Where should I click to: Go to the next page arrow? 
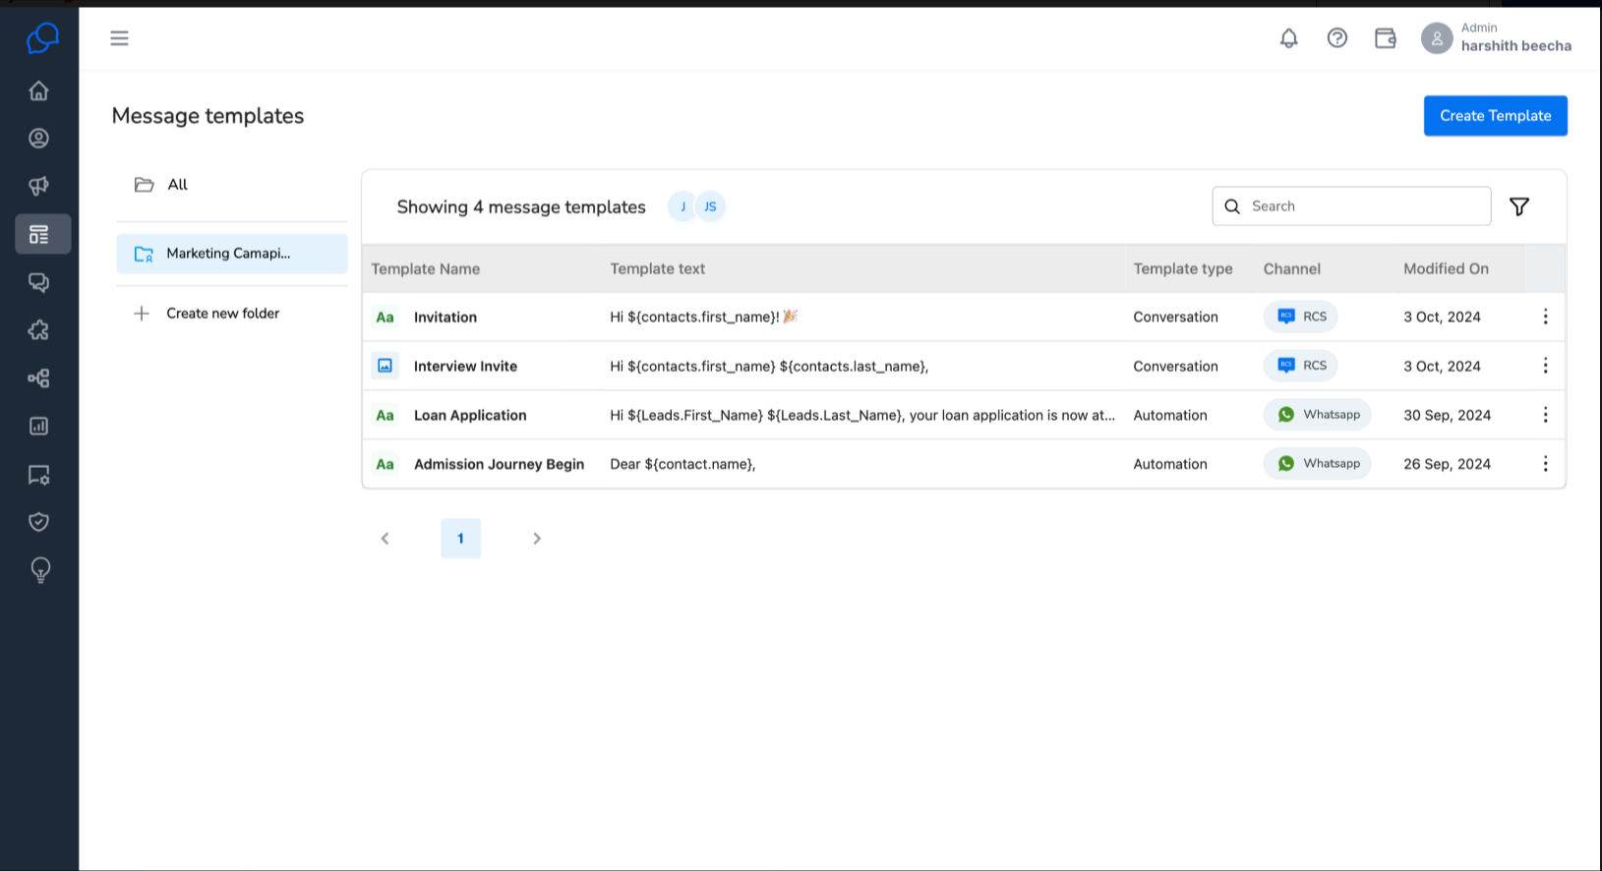click(537, 539)
